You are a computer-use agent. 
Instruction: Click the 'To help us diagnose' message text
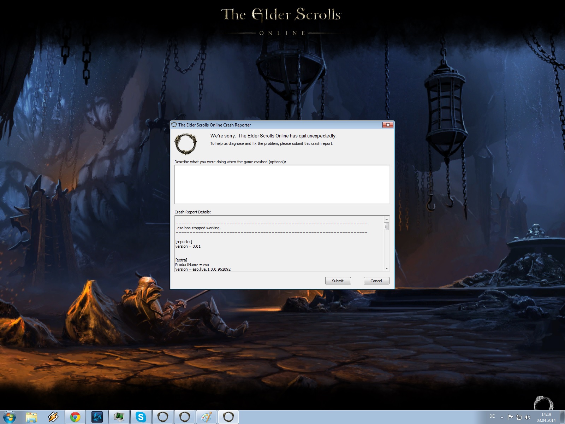272,143
